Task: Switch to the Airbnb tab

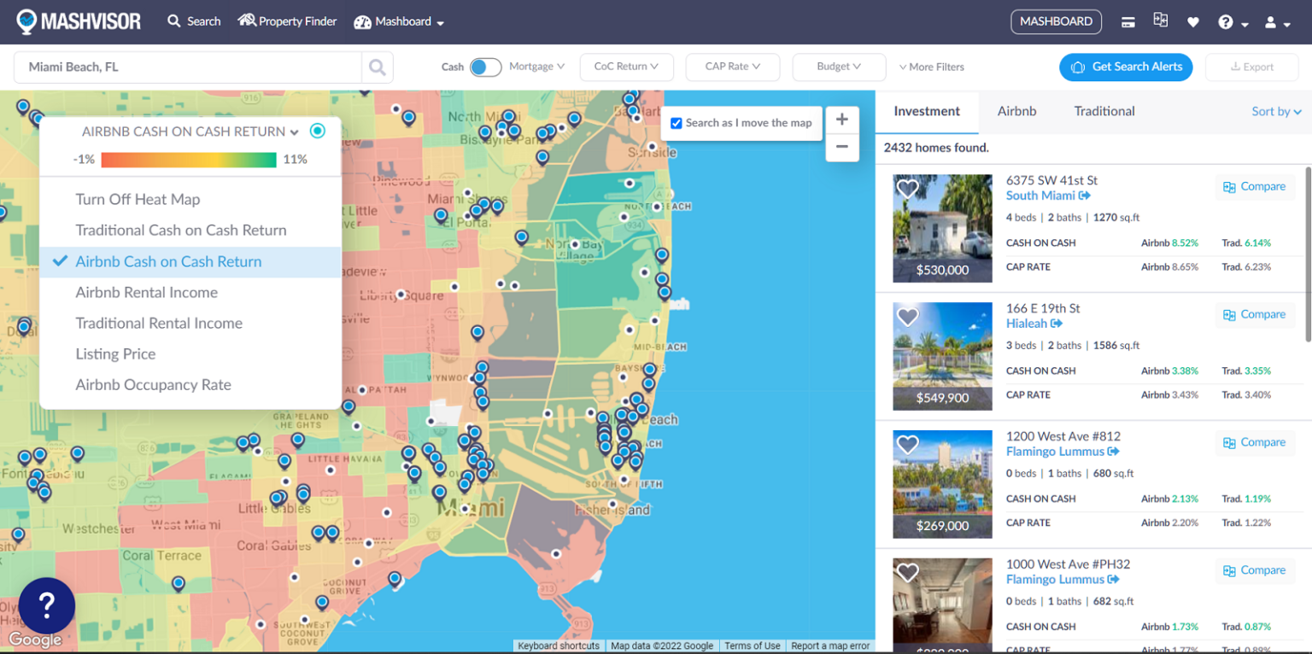Action: click(1016, 111)
